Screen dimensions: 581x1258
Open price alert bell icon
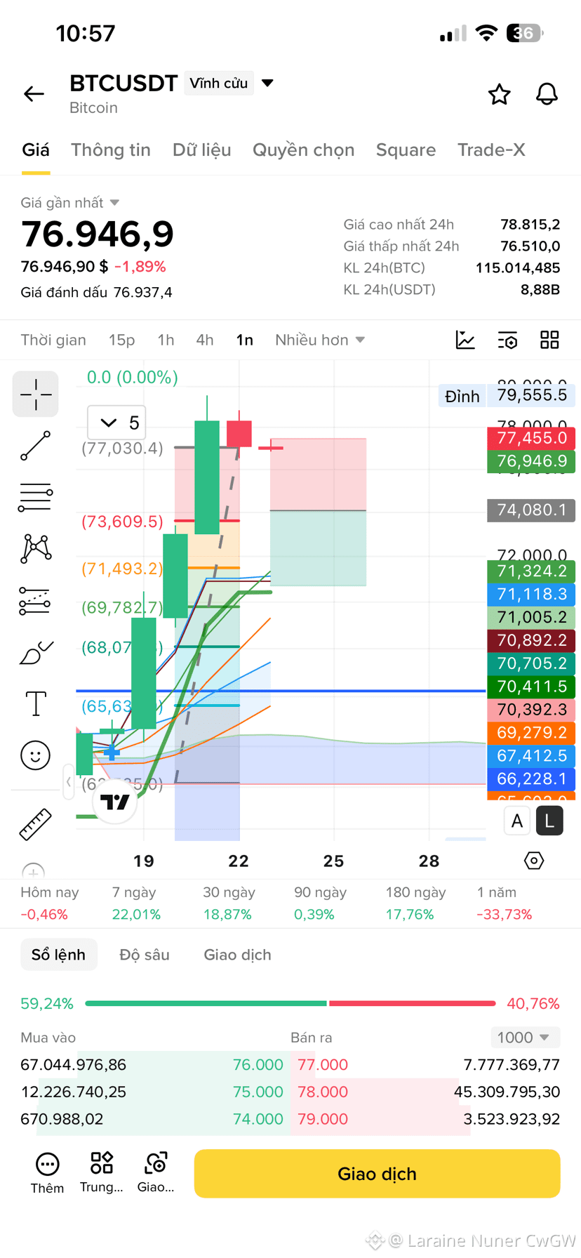click(x=547, y=94)
